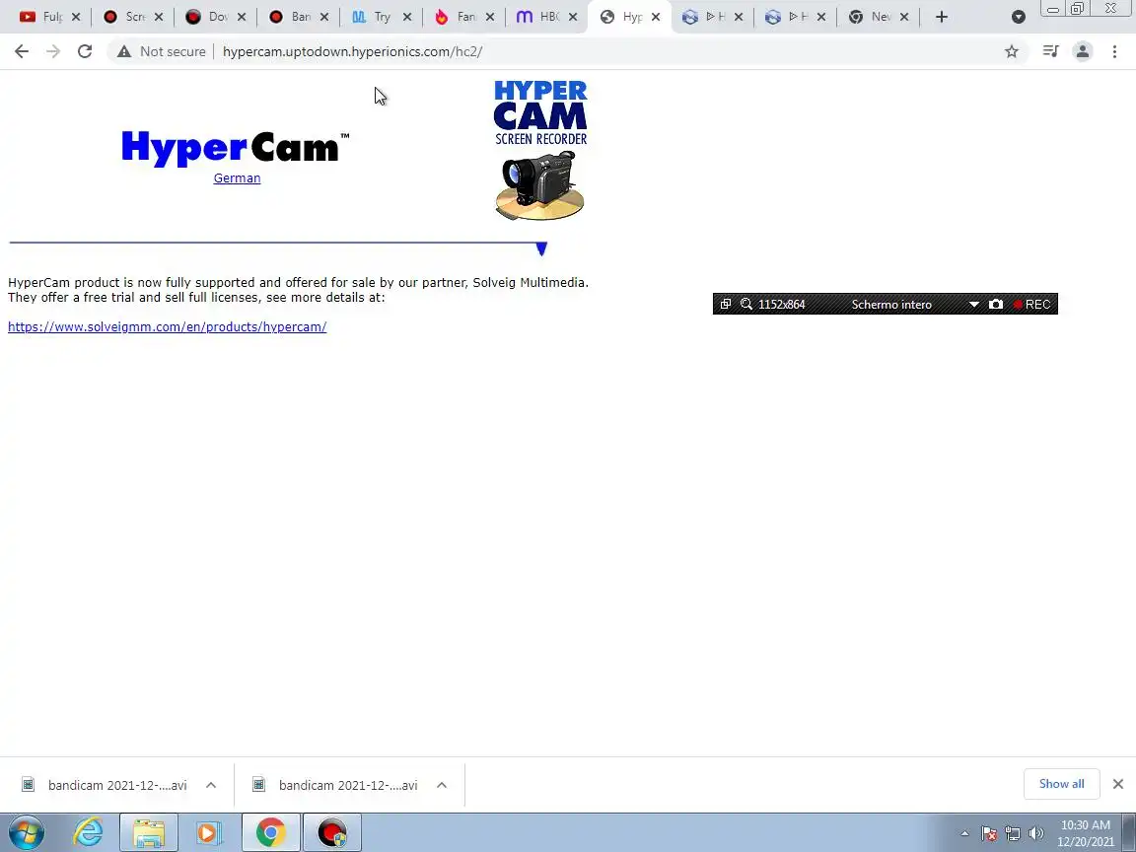This screenshot has height=852, width=1136.
Task: Open Action Center flag icon
Action: pyautogui.click(x=989, y=834)
